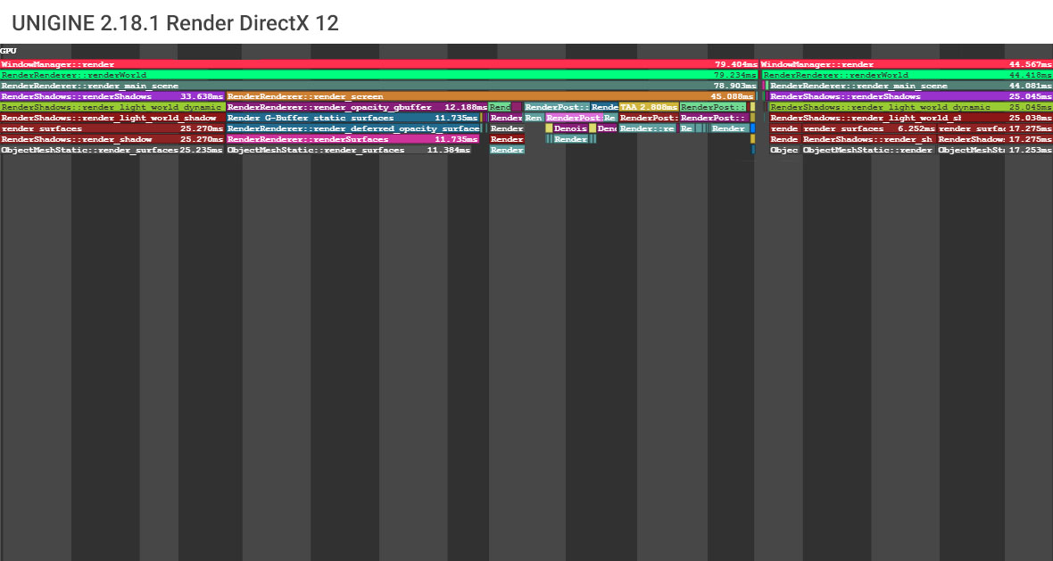
Task: Click the yellow TAA 2.808ms block
Action: [x=649, y=107]
